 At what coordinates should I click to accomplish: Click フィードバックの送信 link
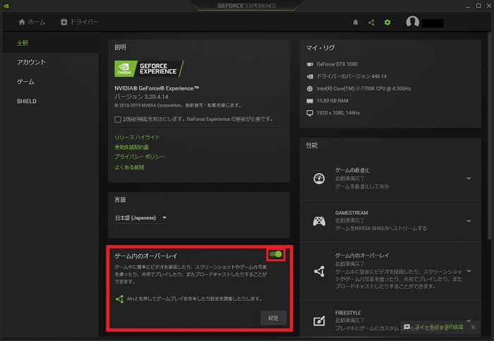pos(438,327)
